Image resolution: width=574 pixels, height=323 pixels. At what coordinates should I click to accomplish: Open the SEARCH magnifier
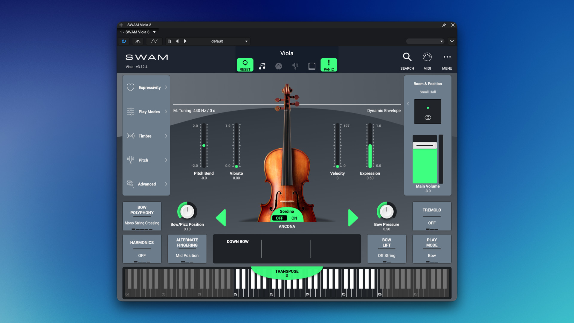(407, 57)
